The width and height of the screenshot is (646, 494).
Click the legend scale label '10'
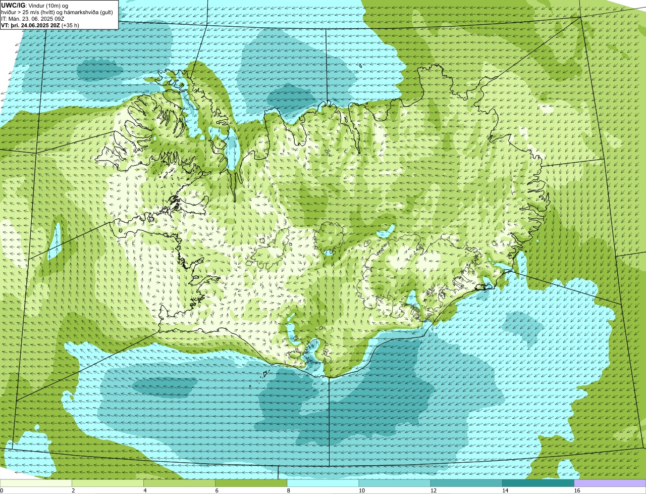pos(361,490)
